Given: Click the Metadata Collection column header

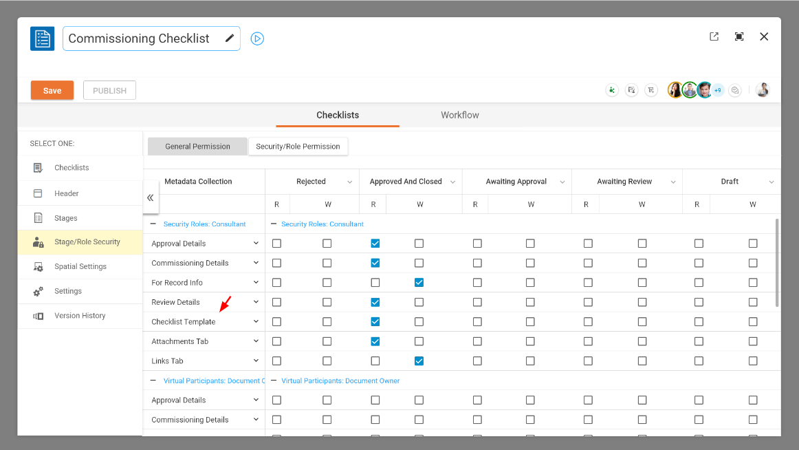Looking at the screenshot, I should point(198,182).
